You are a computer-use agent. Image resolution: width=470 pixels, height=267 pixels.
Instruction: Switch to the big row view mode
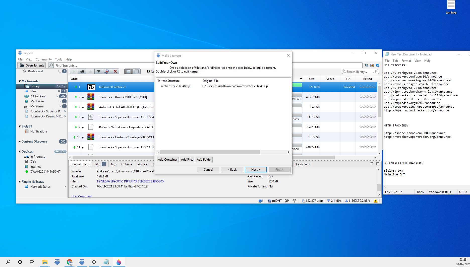(x=129, y=72)
